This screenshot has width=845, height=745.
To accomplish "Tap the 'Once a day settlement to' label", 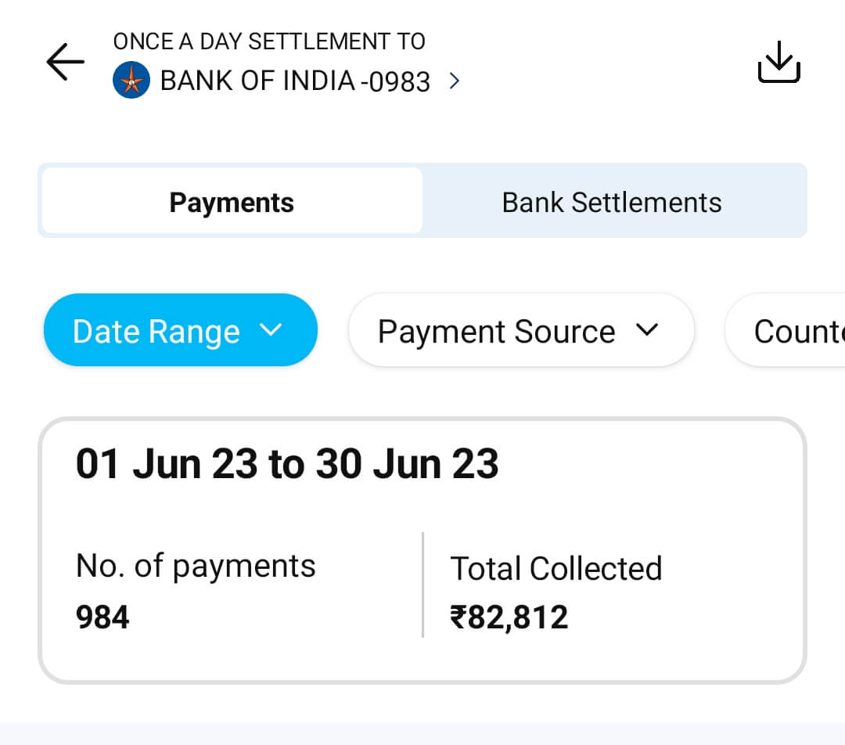I will tap(269, 41).
